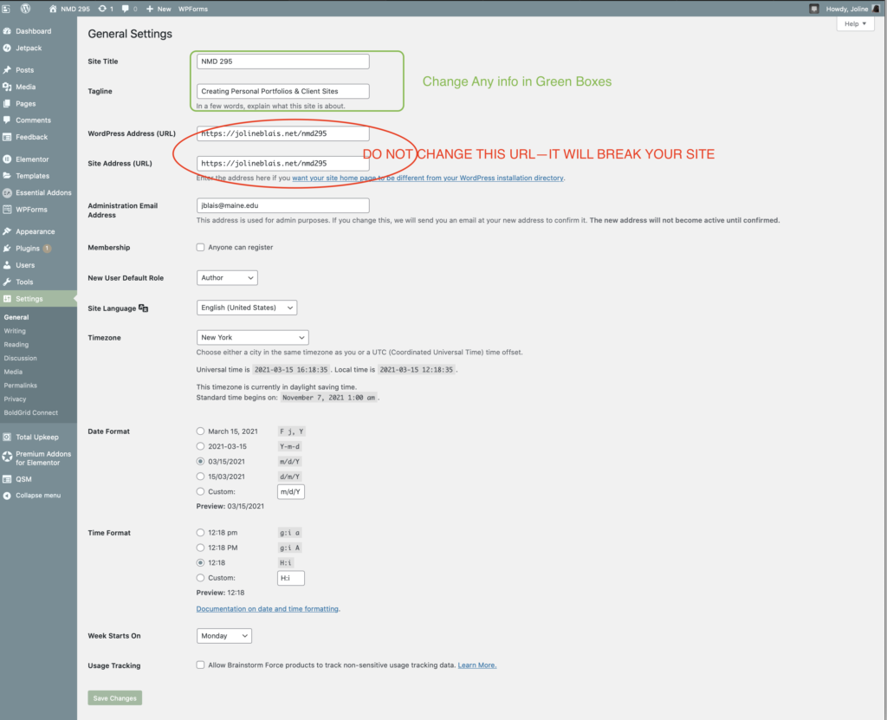Go to the Reading settings submenu
This screenshot has height=720, width=887.
(16, 345)
